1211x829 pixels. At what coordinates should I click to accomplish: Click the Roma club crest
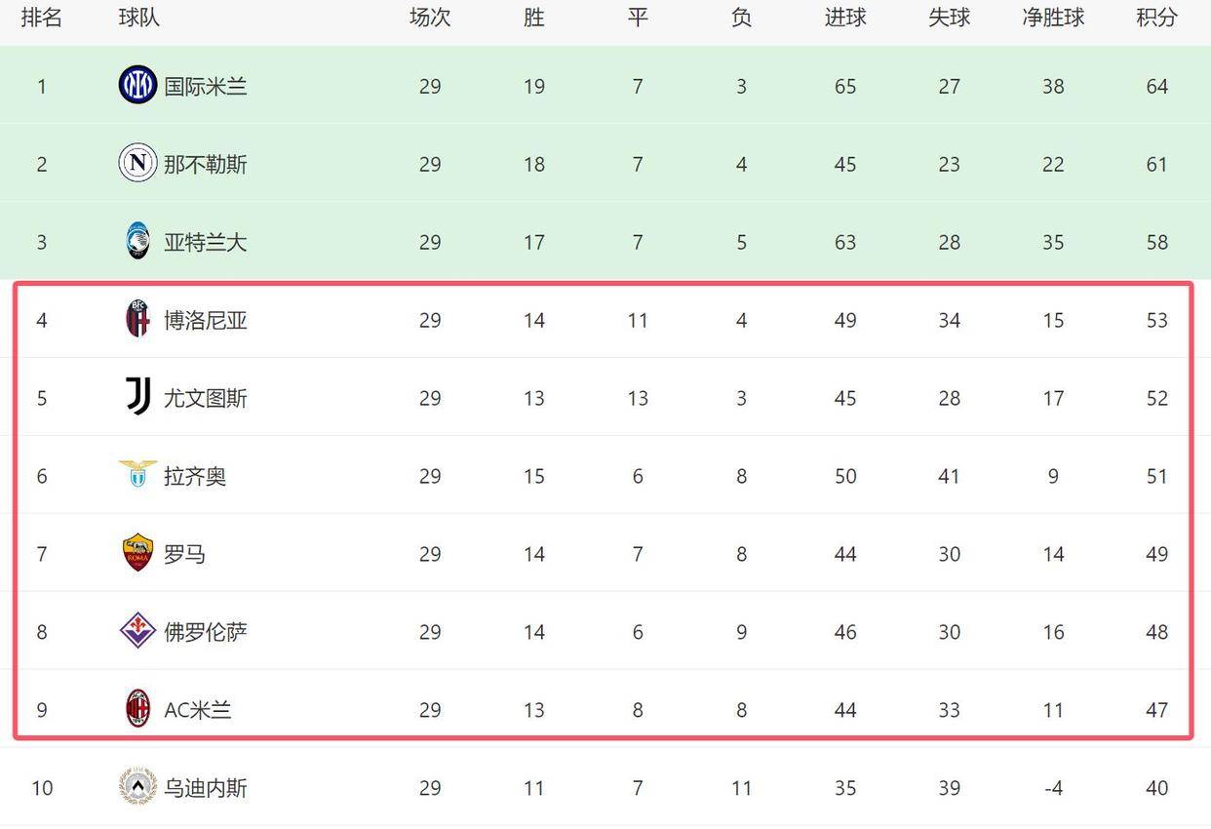[x=137, y=553]
